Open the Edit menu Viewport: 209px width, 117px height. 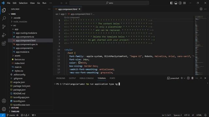pos(14,3)
